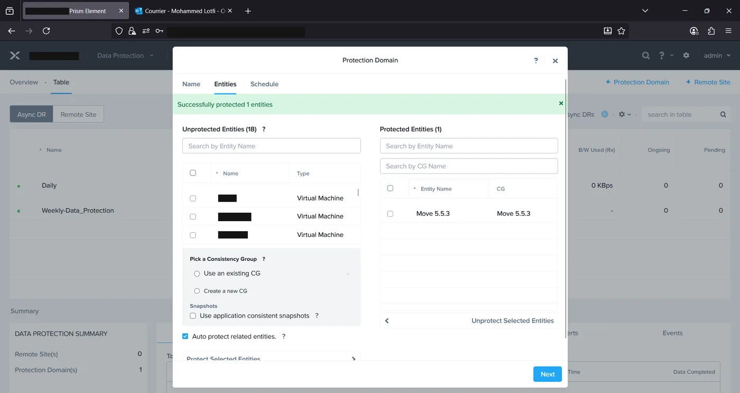Viewport: 740px width, 393px height.
Task: Open the settings gear in Prism top bar
Action: click(x=686, y=56)
